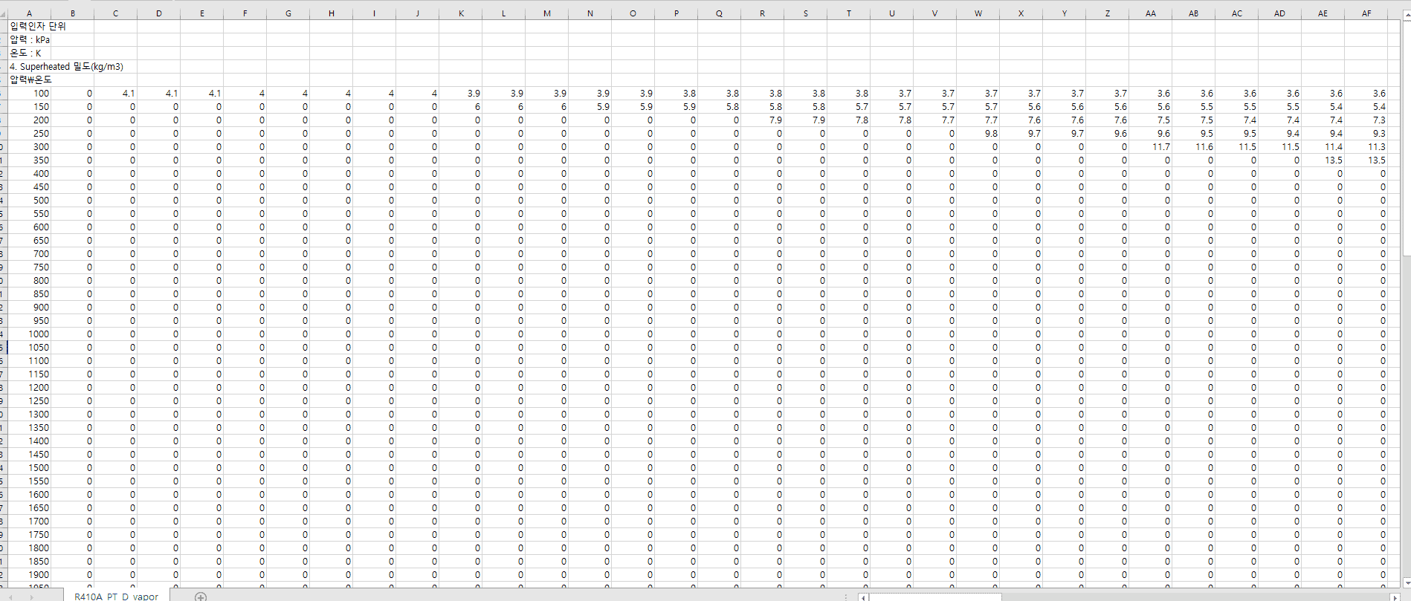The width and height of the screenshot is (1411, 601).
Task: Select column K by its header
Action: click(x=460, y=13)
